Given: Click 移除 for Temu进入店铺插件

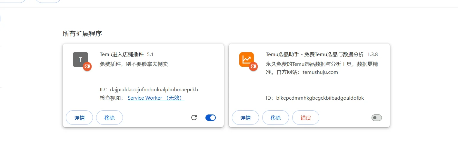Looking at the screenshot, I should pyautogui.click(x=109, y=118).
